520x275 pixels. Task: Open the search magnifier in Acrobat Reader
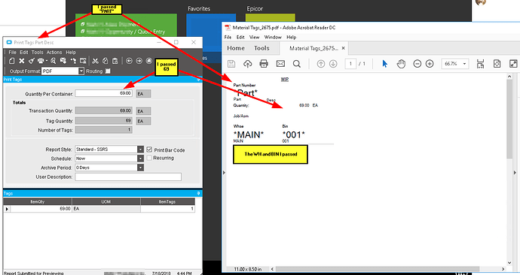coord(297,64)
